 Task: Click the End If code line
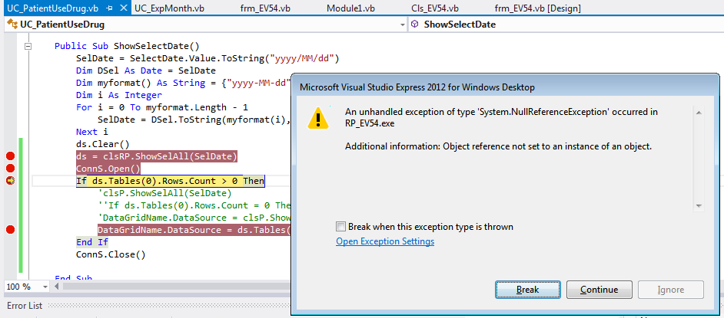click(x=92, y=242)
